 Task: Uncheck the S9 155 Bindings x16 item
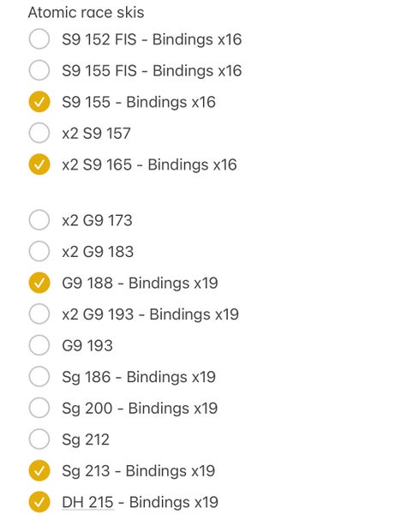click(39, 102)
